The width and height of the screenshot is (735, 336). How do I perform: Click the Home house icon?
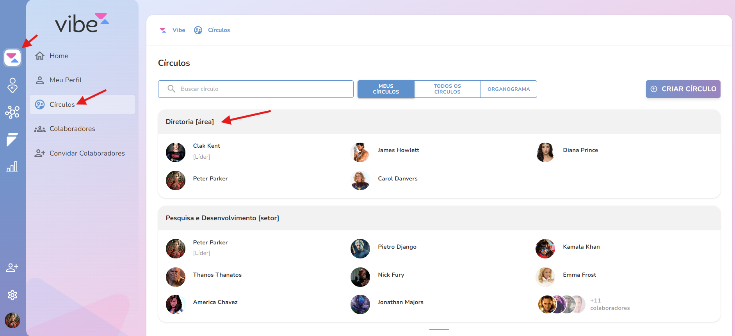(40, 56)
